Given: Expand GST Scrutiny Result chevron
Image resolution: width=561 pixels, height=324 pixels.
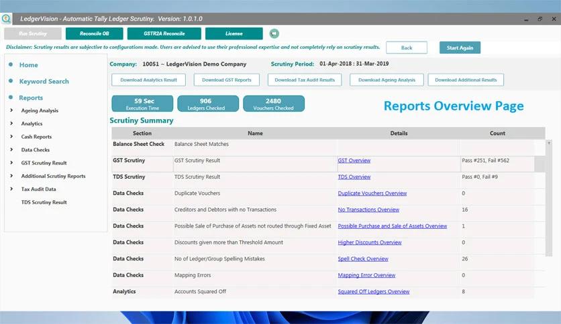Looking at the screenshot, I should click(x=11, y=163).
